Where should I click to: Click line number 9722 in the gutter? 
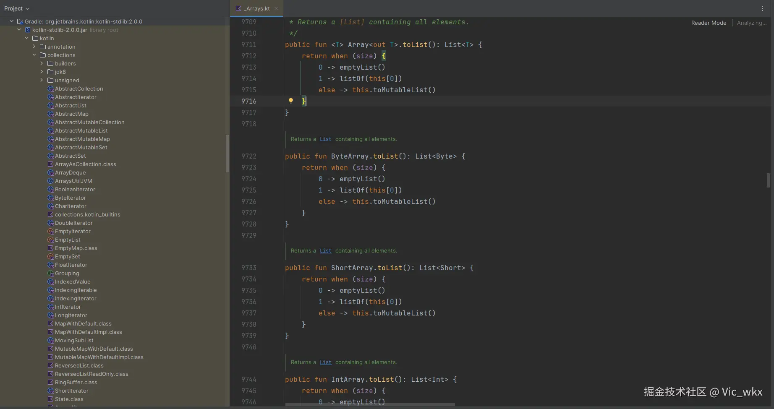248,156
